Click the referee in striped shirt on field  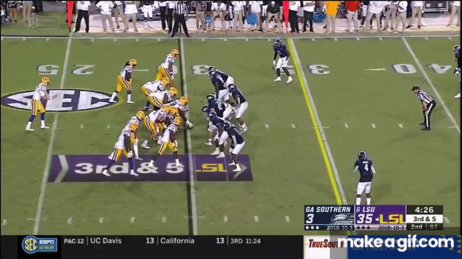(425, 106)
